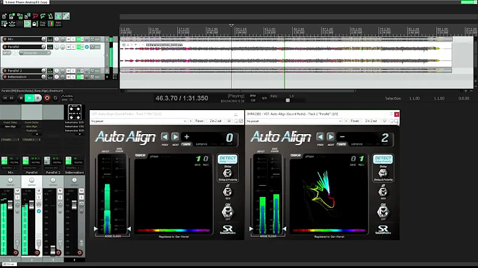Stop playback with the transport stop button
Viewport: 478px width, 268px height.
click(21, 98)
